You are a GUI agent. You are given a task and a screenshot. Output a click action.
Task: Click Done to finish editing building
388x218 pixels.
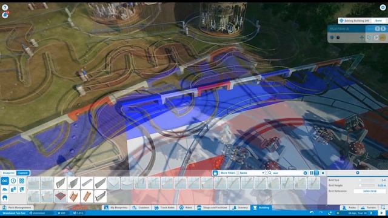pyautogui.click(x=378, y=21)
